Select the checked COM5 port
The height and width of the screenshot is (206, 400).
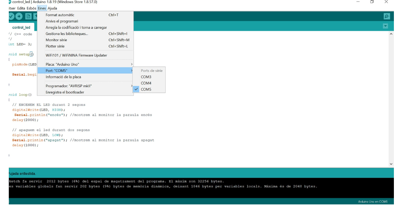[x=146, y=89]
